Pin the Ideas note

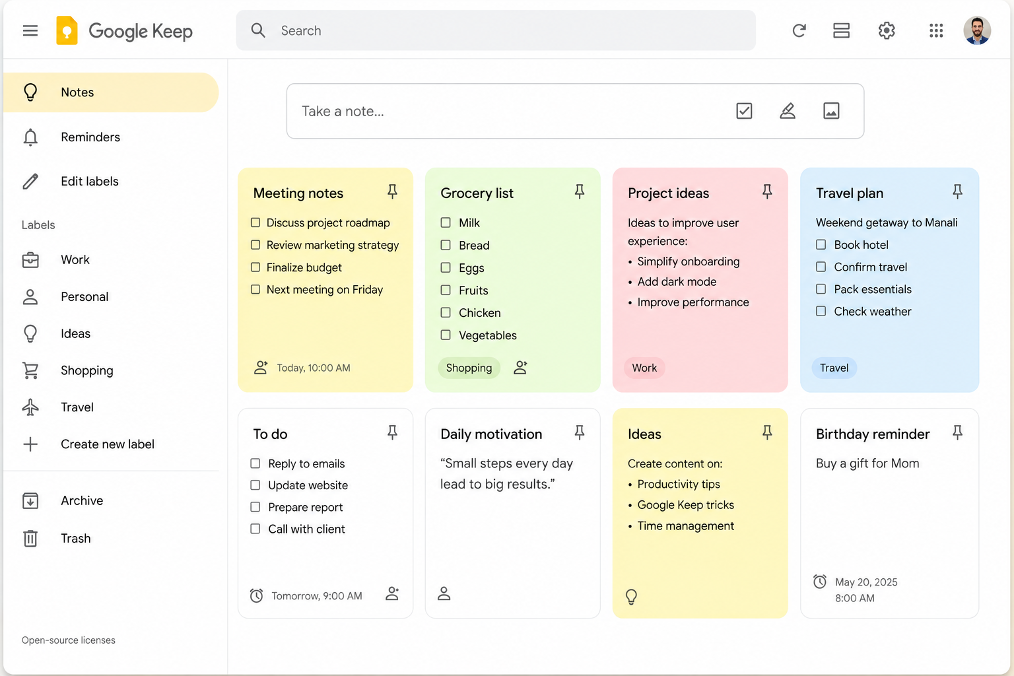coord(767,432)
